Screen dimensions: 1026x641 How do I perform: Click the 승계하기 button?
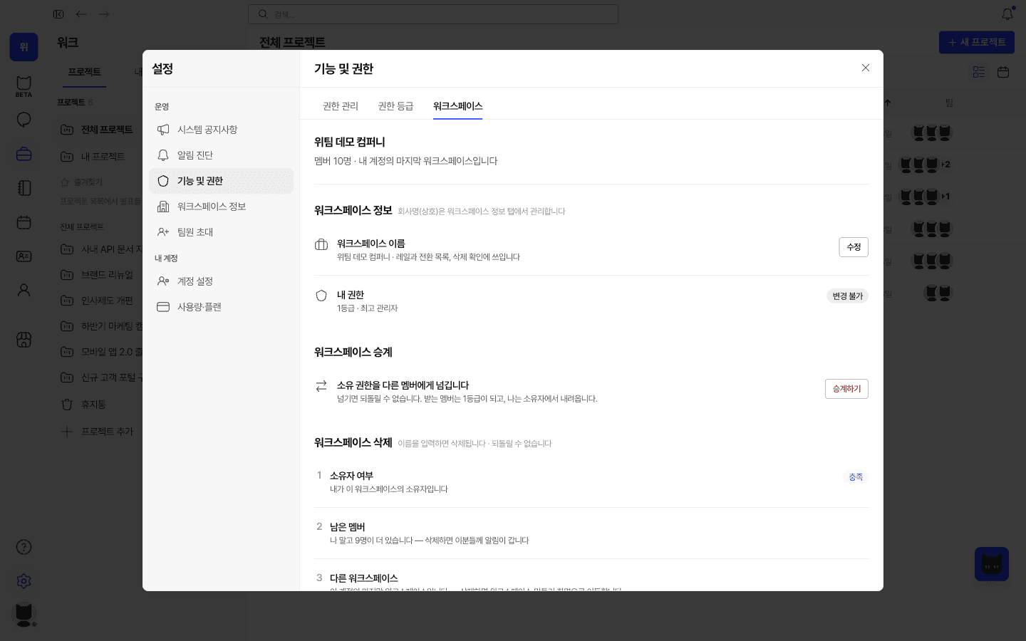(846, 389)
